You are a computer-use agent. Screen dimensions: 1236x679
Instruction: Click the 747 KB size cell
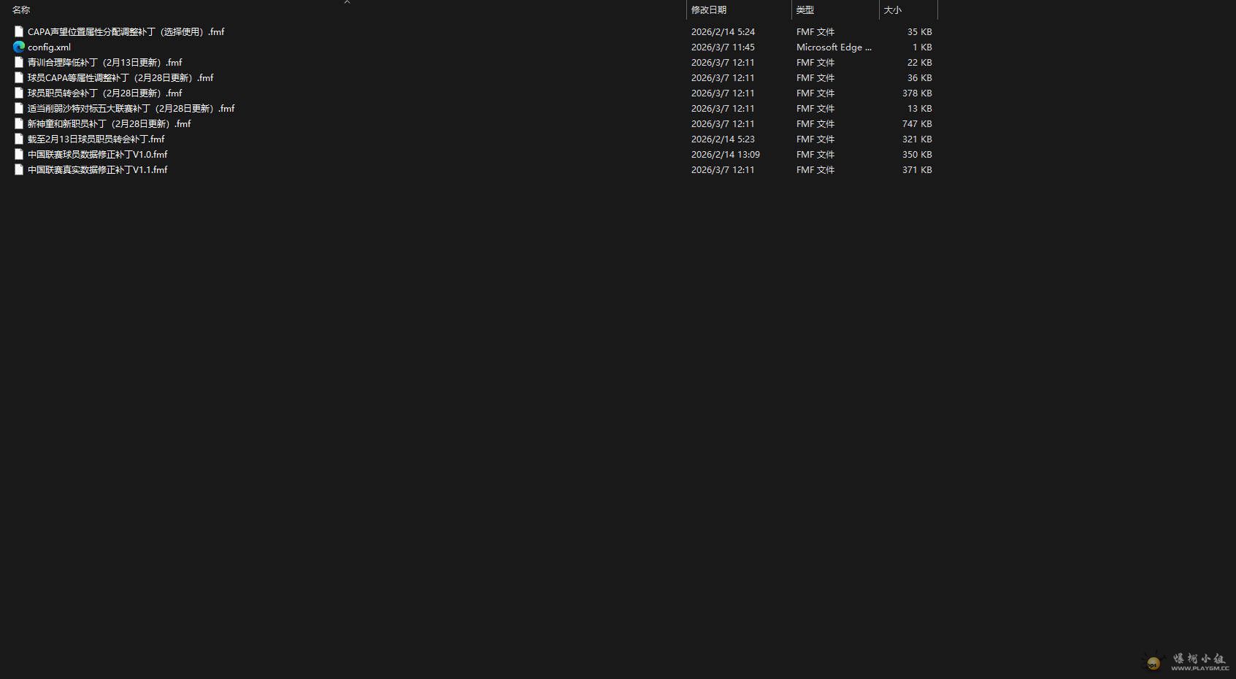tap(916, 123)
